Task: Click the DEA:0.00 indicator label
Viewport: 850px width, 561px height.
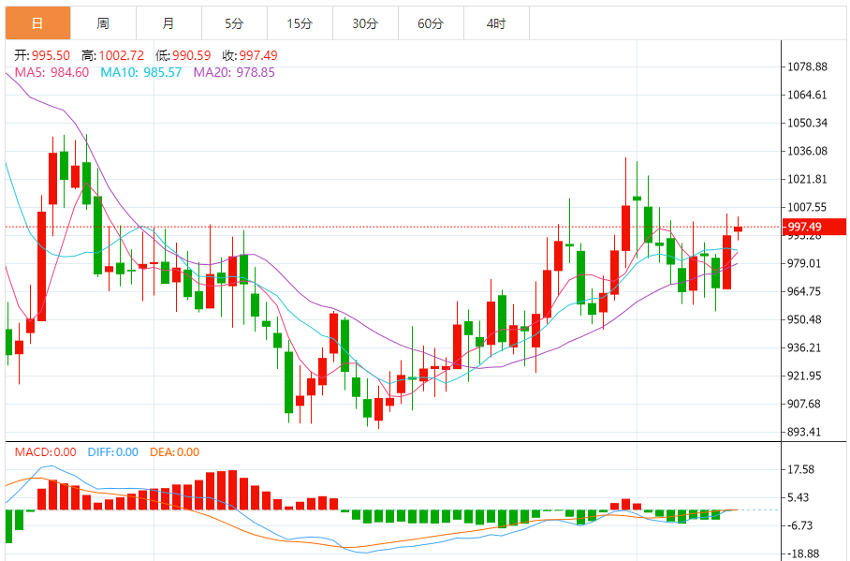Action: click(174, 452)
